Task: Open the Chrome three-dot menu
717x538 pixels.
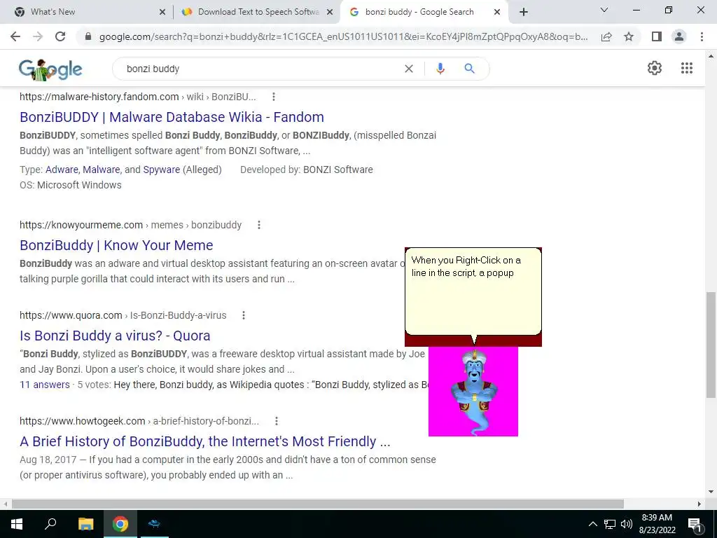Action: point(702,36)
